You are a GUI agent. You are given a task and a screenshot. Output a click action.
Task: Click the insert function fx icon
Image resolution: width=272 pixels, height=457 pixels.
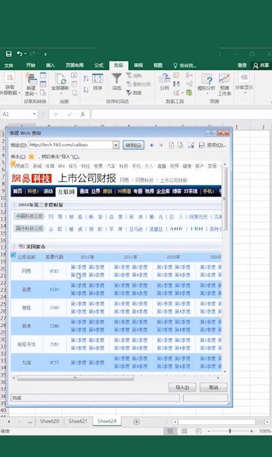pos(83,114)
